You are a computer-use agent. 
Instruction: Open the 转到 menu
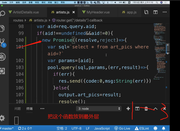37,2
